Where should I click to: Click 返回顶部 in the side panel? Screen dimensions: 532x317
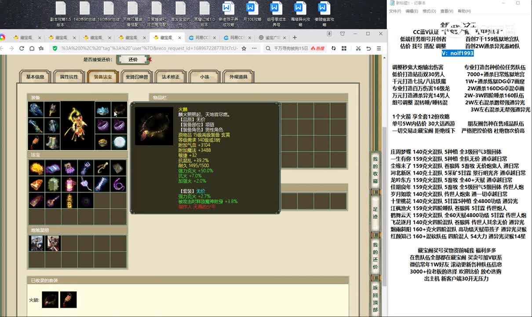pos(375,299)
